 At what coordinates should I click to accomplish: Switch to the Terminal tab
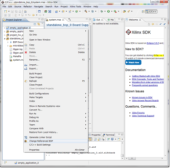tap(109, 135)
